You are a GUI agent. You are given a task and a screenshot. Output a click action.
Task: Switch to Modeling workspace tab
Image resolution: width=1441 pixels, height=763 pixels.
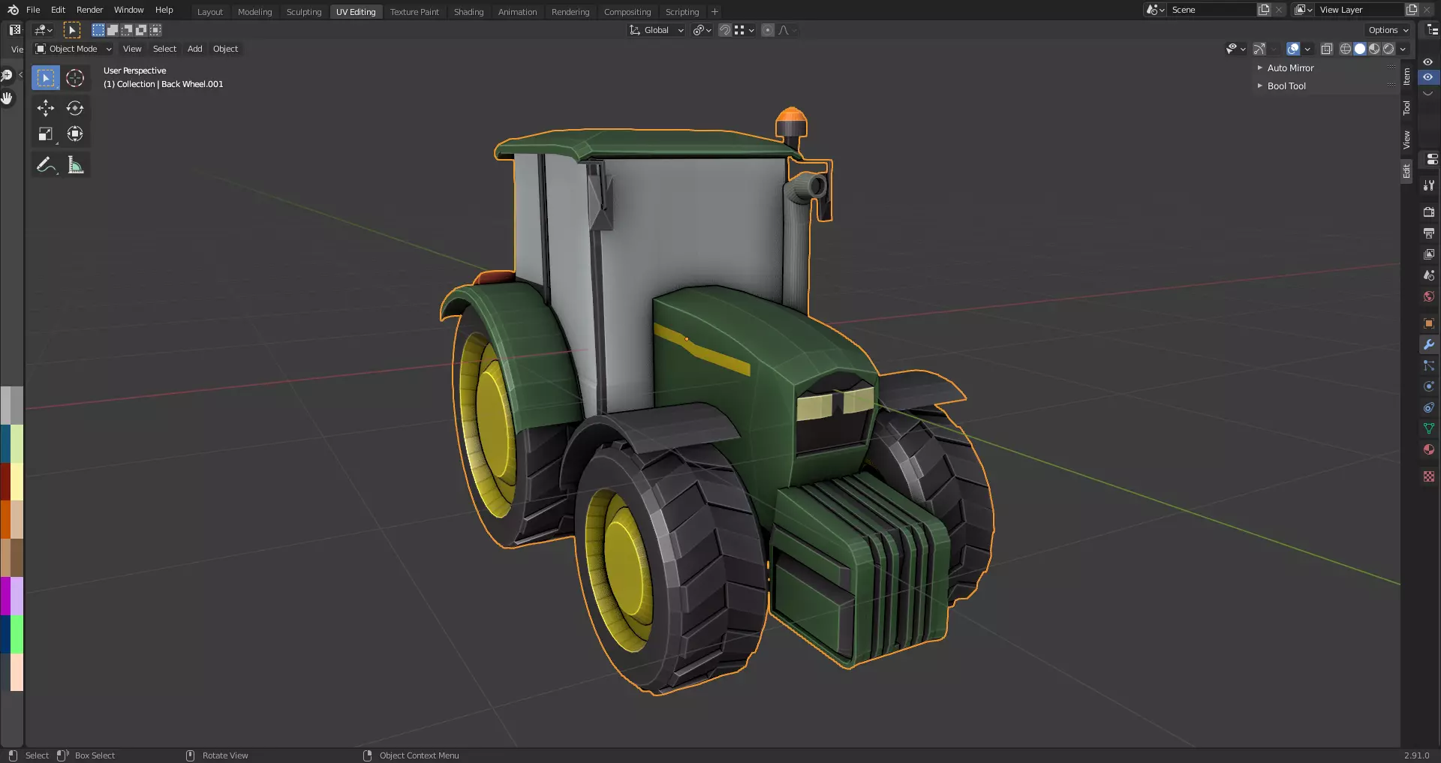click(254, 12)
